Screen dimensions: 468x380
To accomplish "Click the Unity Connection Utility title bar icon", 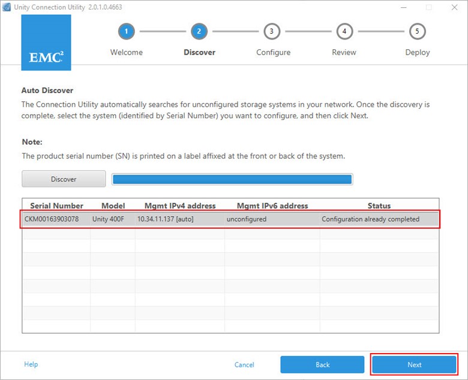I will (x=6, y=7).
